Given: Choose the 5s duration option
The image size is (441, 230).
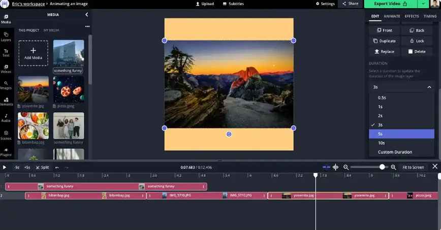Looking at the screenshot, I should point(401,134).
